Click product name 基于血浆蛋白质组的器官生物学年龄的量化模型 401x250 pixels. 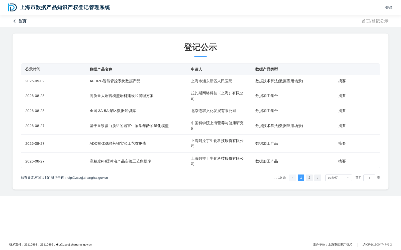[x=129, y=126]
